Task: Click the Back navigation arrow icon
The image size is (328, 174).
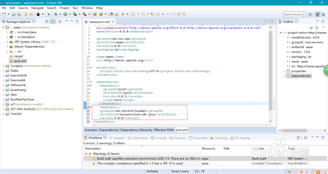Action: pos(158,14)
